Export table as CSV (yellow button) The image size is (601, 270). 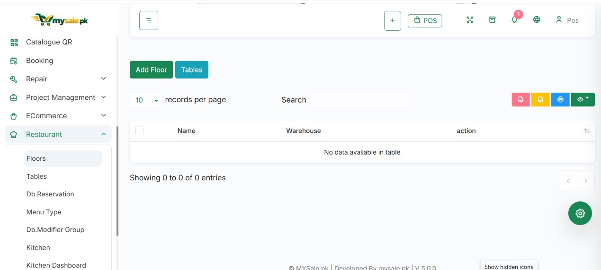[x=540, y=100]
